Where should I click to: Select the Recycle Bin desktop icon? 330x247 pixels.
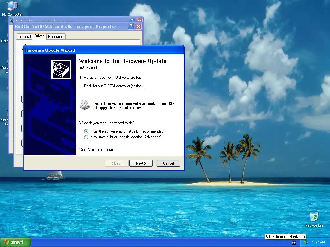314,220
